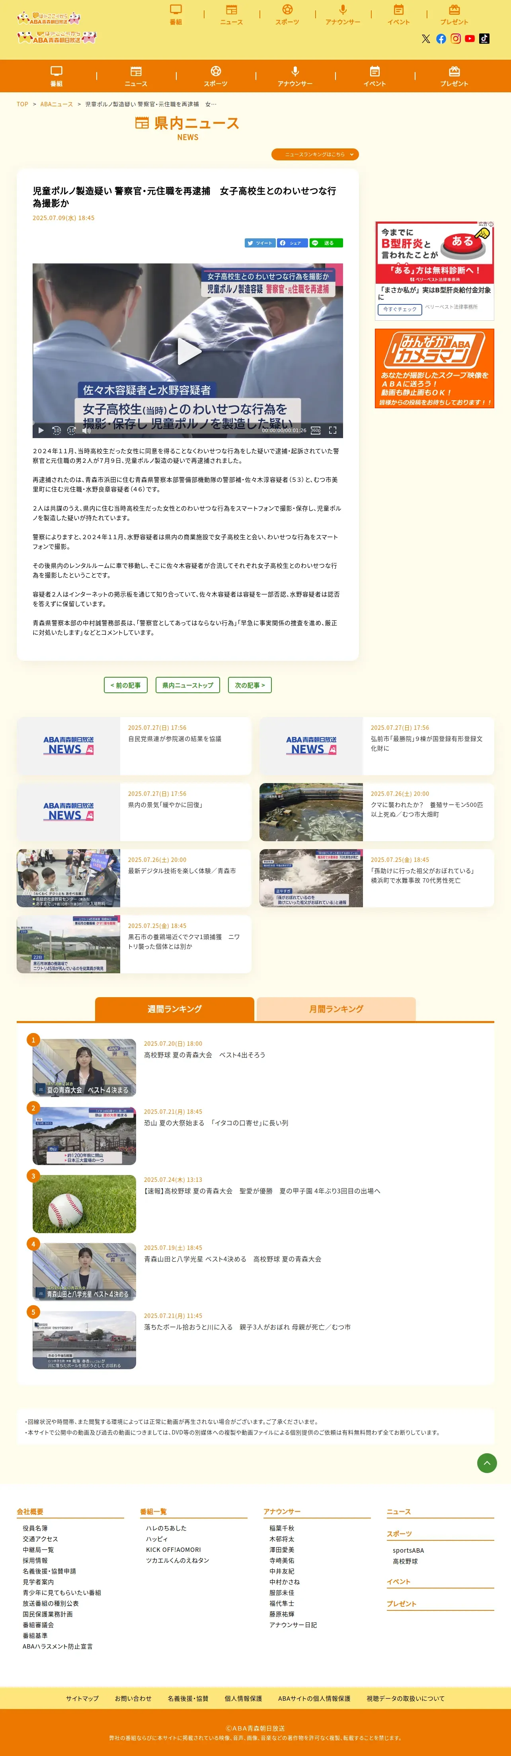
Task: Click スポーツ icon in orange navigation bar
Action: [x=216, y=72]
